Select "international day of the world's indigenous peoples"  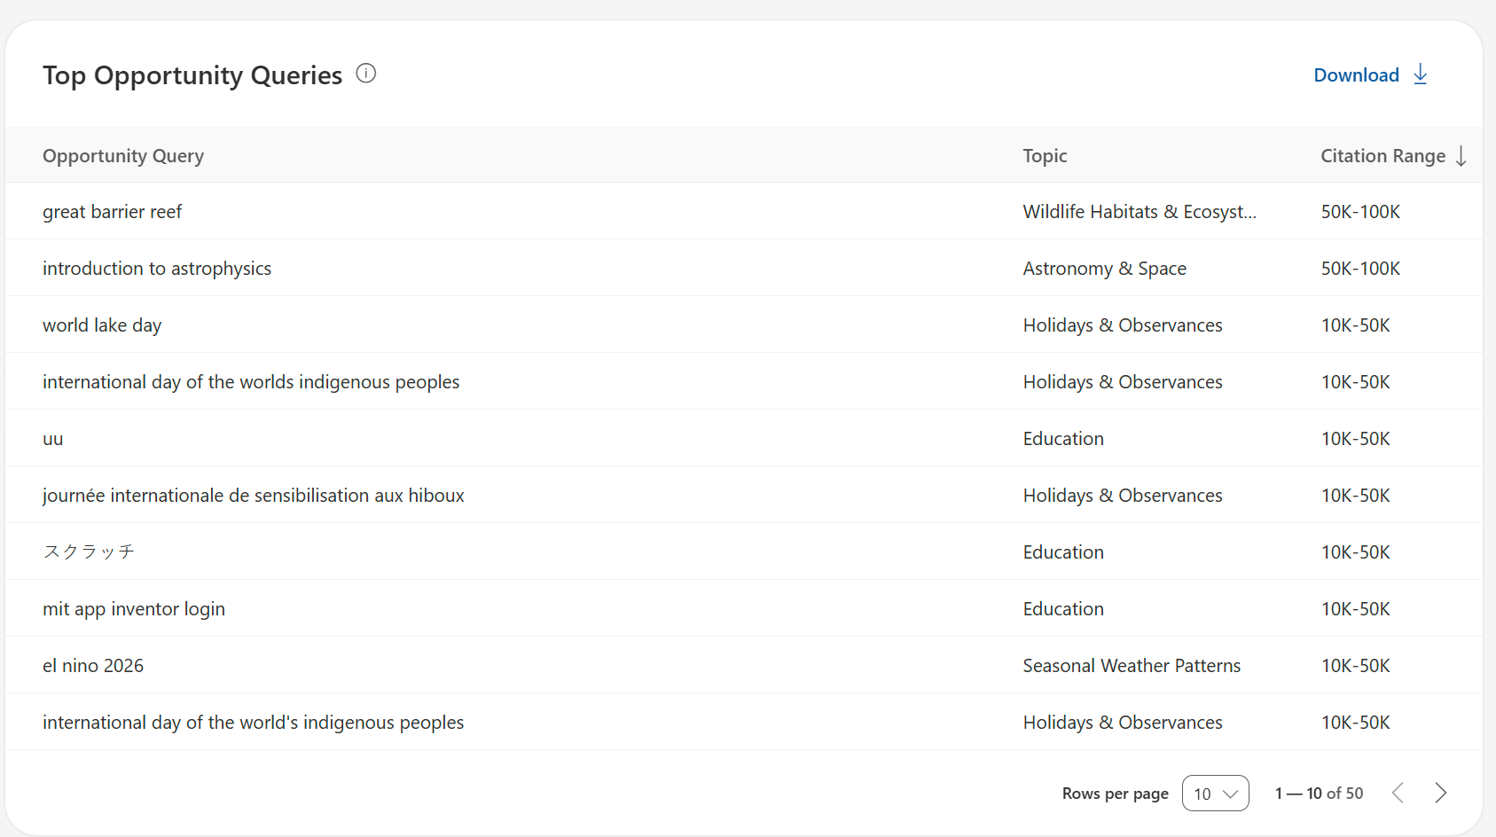(x=253, y=723)
